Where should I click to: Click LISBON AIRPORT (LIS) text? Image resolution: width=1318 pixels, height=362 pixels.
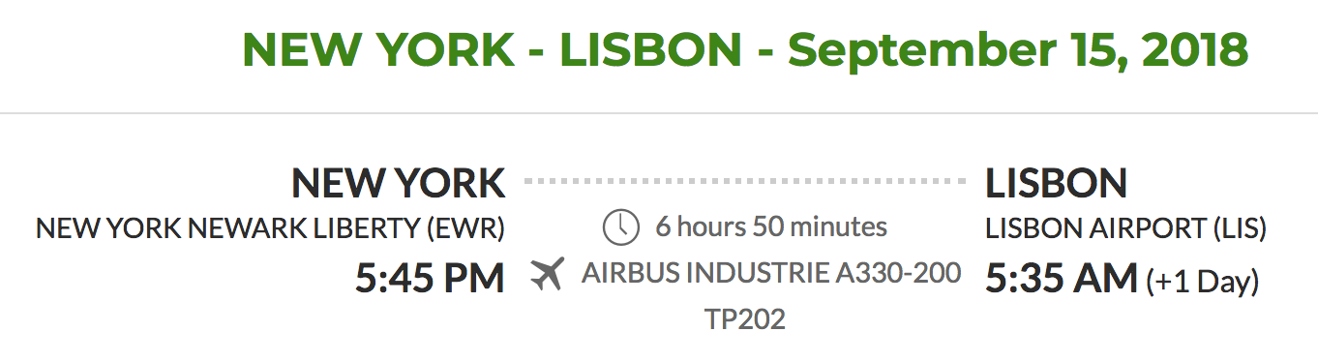1125,229
